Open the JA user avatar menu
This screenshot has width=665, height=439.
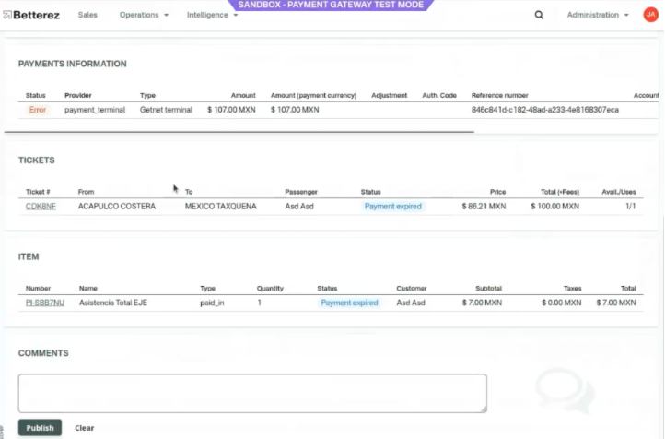coord(650,15)
